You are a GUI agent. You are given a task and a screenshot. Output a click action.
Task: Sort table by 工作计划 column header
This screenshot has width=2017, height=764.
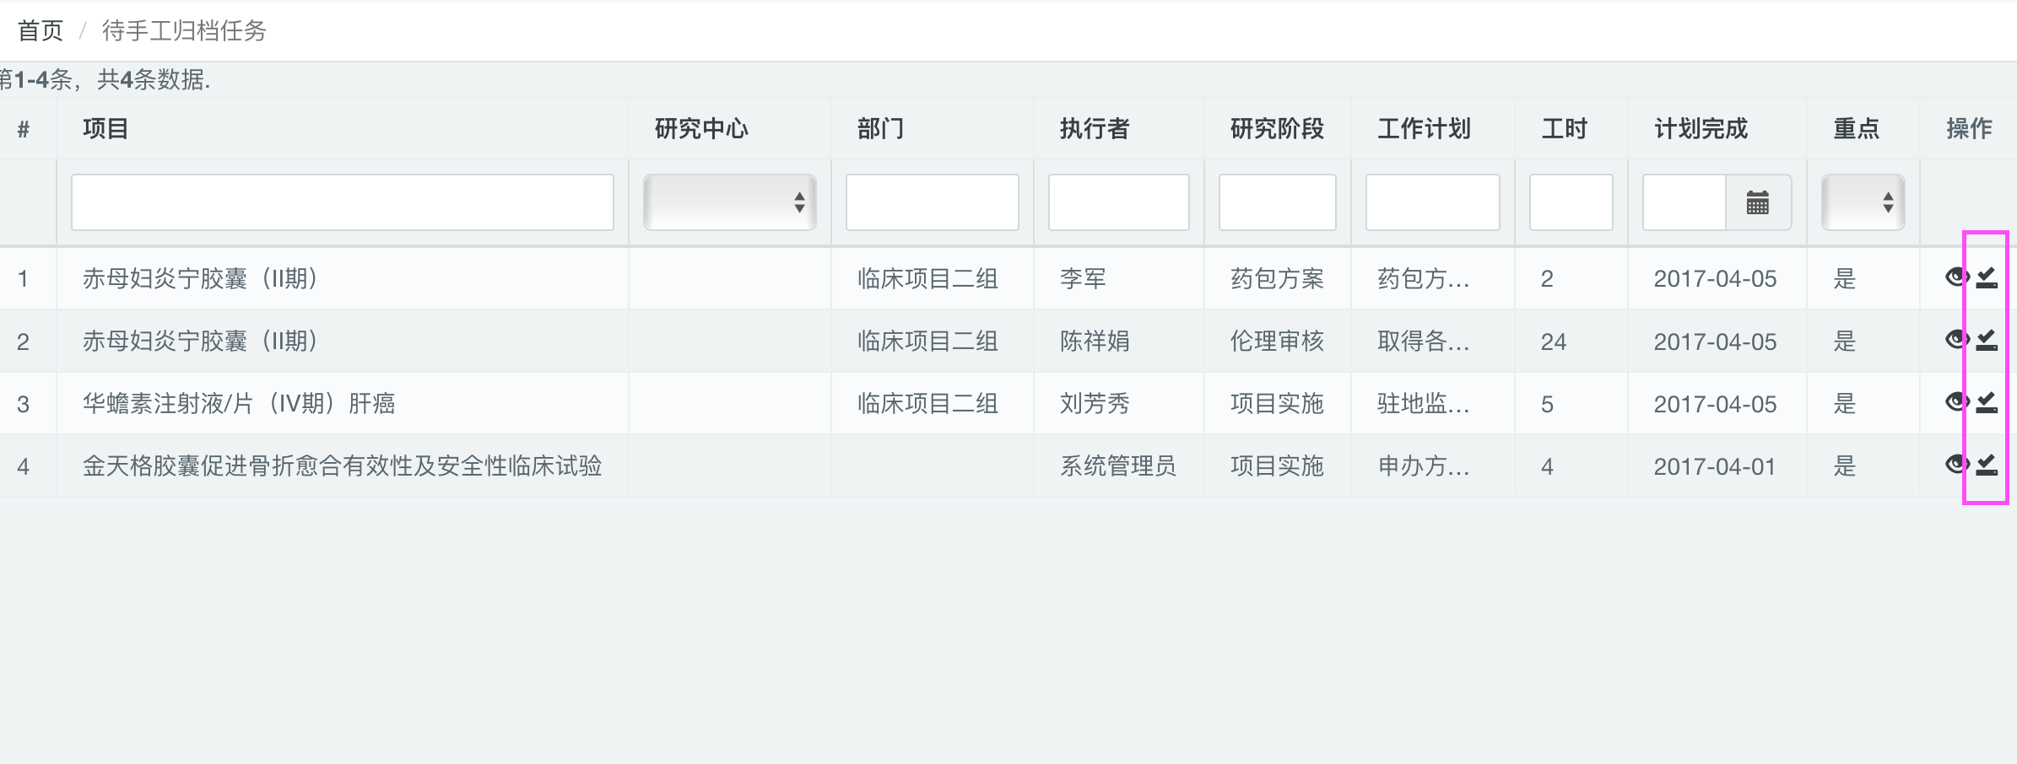coord(1425,129)
